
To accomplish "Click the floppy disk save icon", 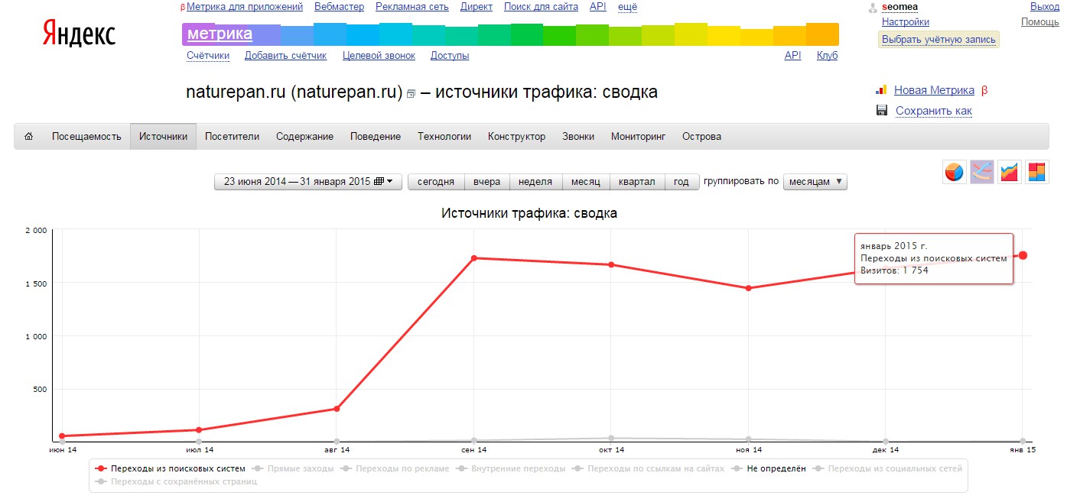I will tap(882, 111).
